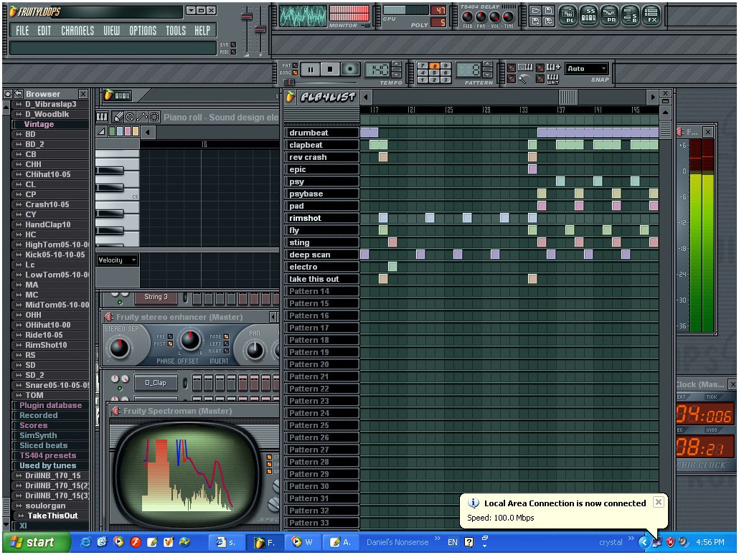This screenshot has height=555, width=739.
Task: Open the piano roll with PR button
Action: coord(610,15)
